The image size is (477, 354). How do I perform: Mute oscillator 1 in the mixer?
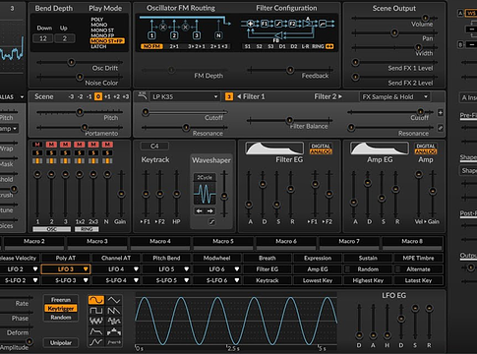click(x=37, y=145)
